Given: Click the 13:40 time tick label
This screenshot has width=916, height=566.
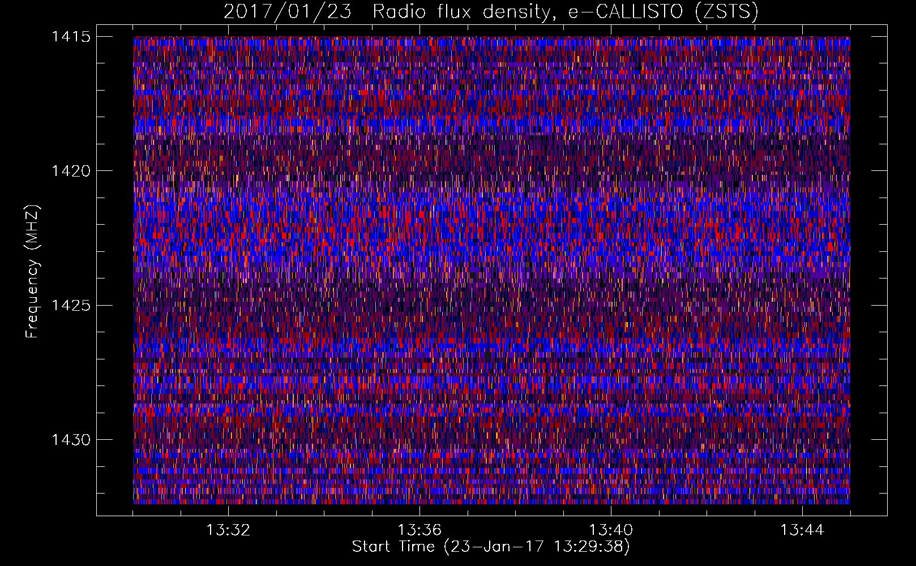Looking at the screenshot, I should pyautogui.click(x=611, y=530).
